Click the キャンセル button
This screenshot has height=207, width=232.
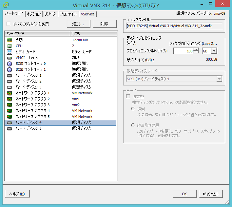coord(211,194)
